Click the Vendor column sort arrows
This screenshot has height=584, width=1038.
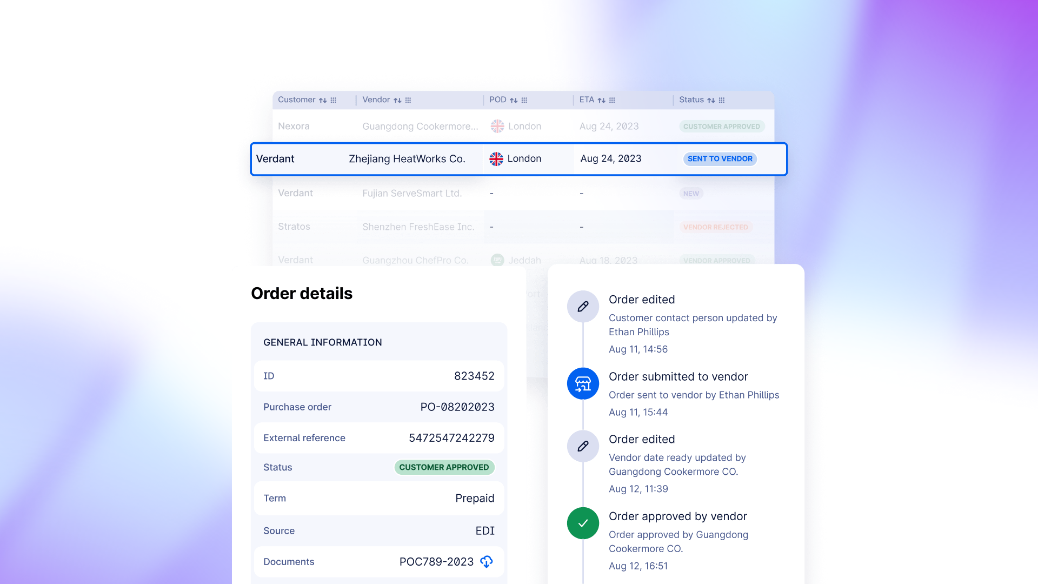pos(397,101)
